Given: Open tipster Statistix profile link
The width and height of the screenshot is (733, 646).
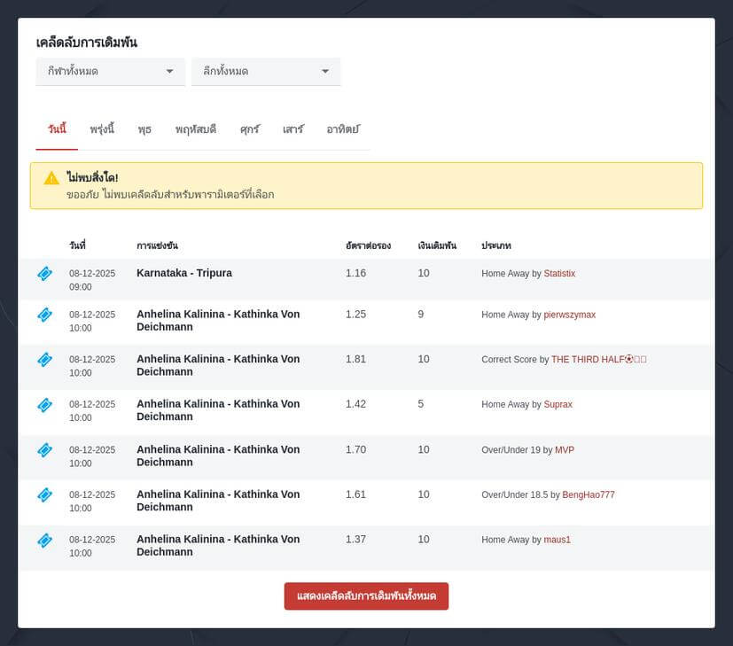Looking at the screenshot, I should [559, 274].
